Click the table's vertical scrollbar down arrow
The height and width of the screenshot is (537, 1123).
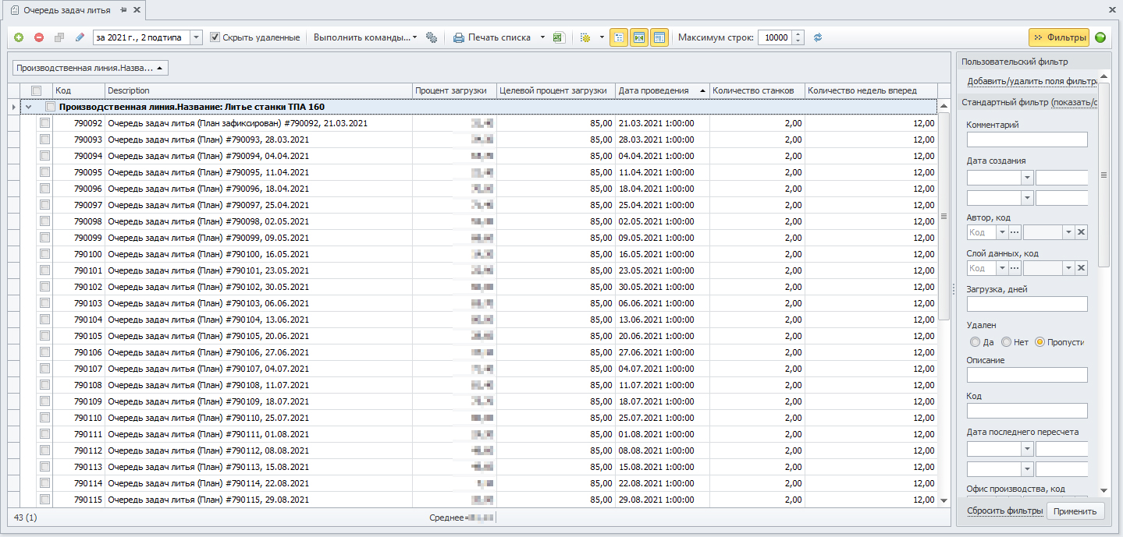[944, 500]
